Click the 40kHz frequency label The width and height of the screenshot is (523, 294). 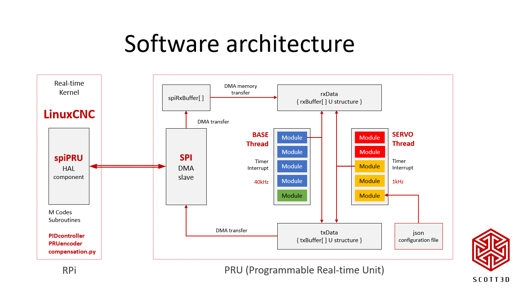pyautogui.click(x=261, y=182)
